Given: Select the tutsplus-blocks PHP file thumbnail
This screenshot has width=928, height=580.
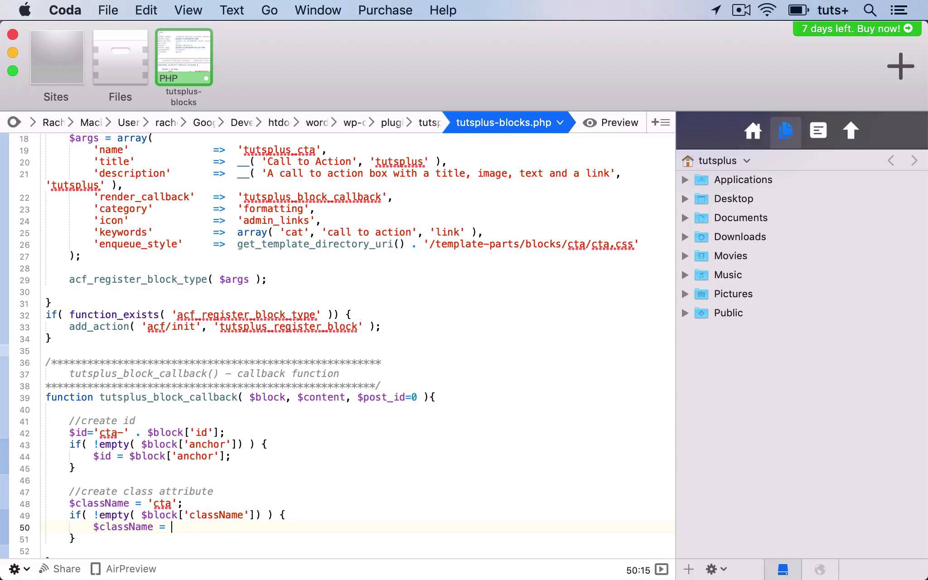Looking at the screenshot, I should [184, 57].
